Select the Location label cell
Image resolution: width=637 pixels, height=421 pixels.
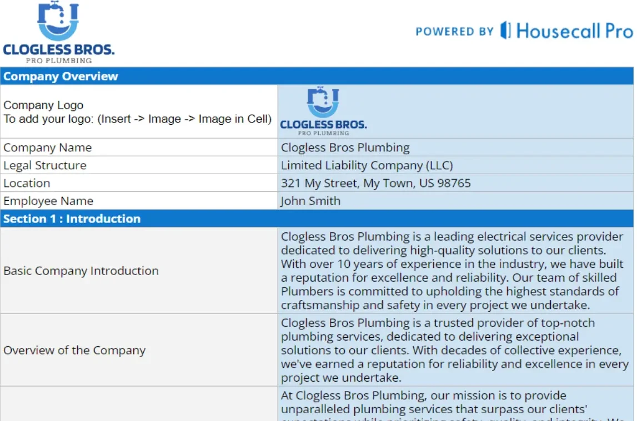click(139, 183)
